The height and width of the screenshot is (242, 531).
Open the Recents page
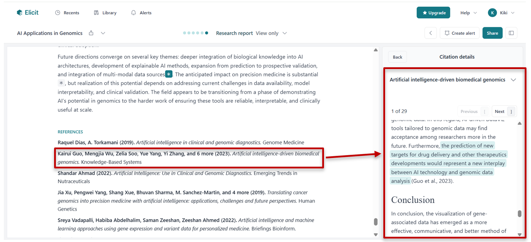point(67,13)
